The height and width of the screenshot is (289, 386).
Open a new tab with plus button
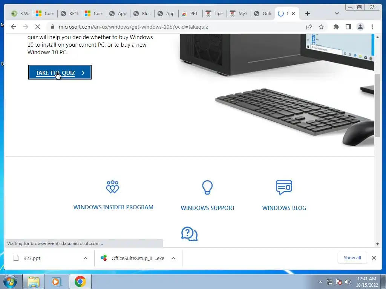[308, 14]
